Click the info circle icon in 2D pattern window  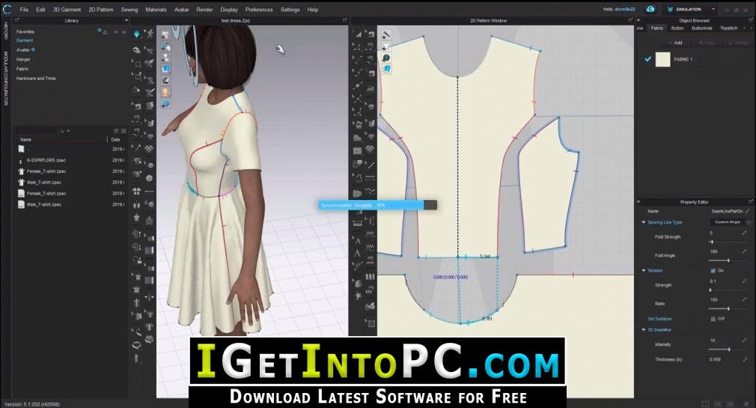click(x=386, y=58)
